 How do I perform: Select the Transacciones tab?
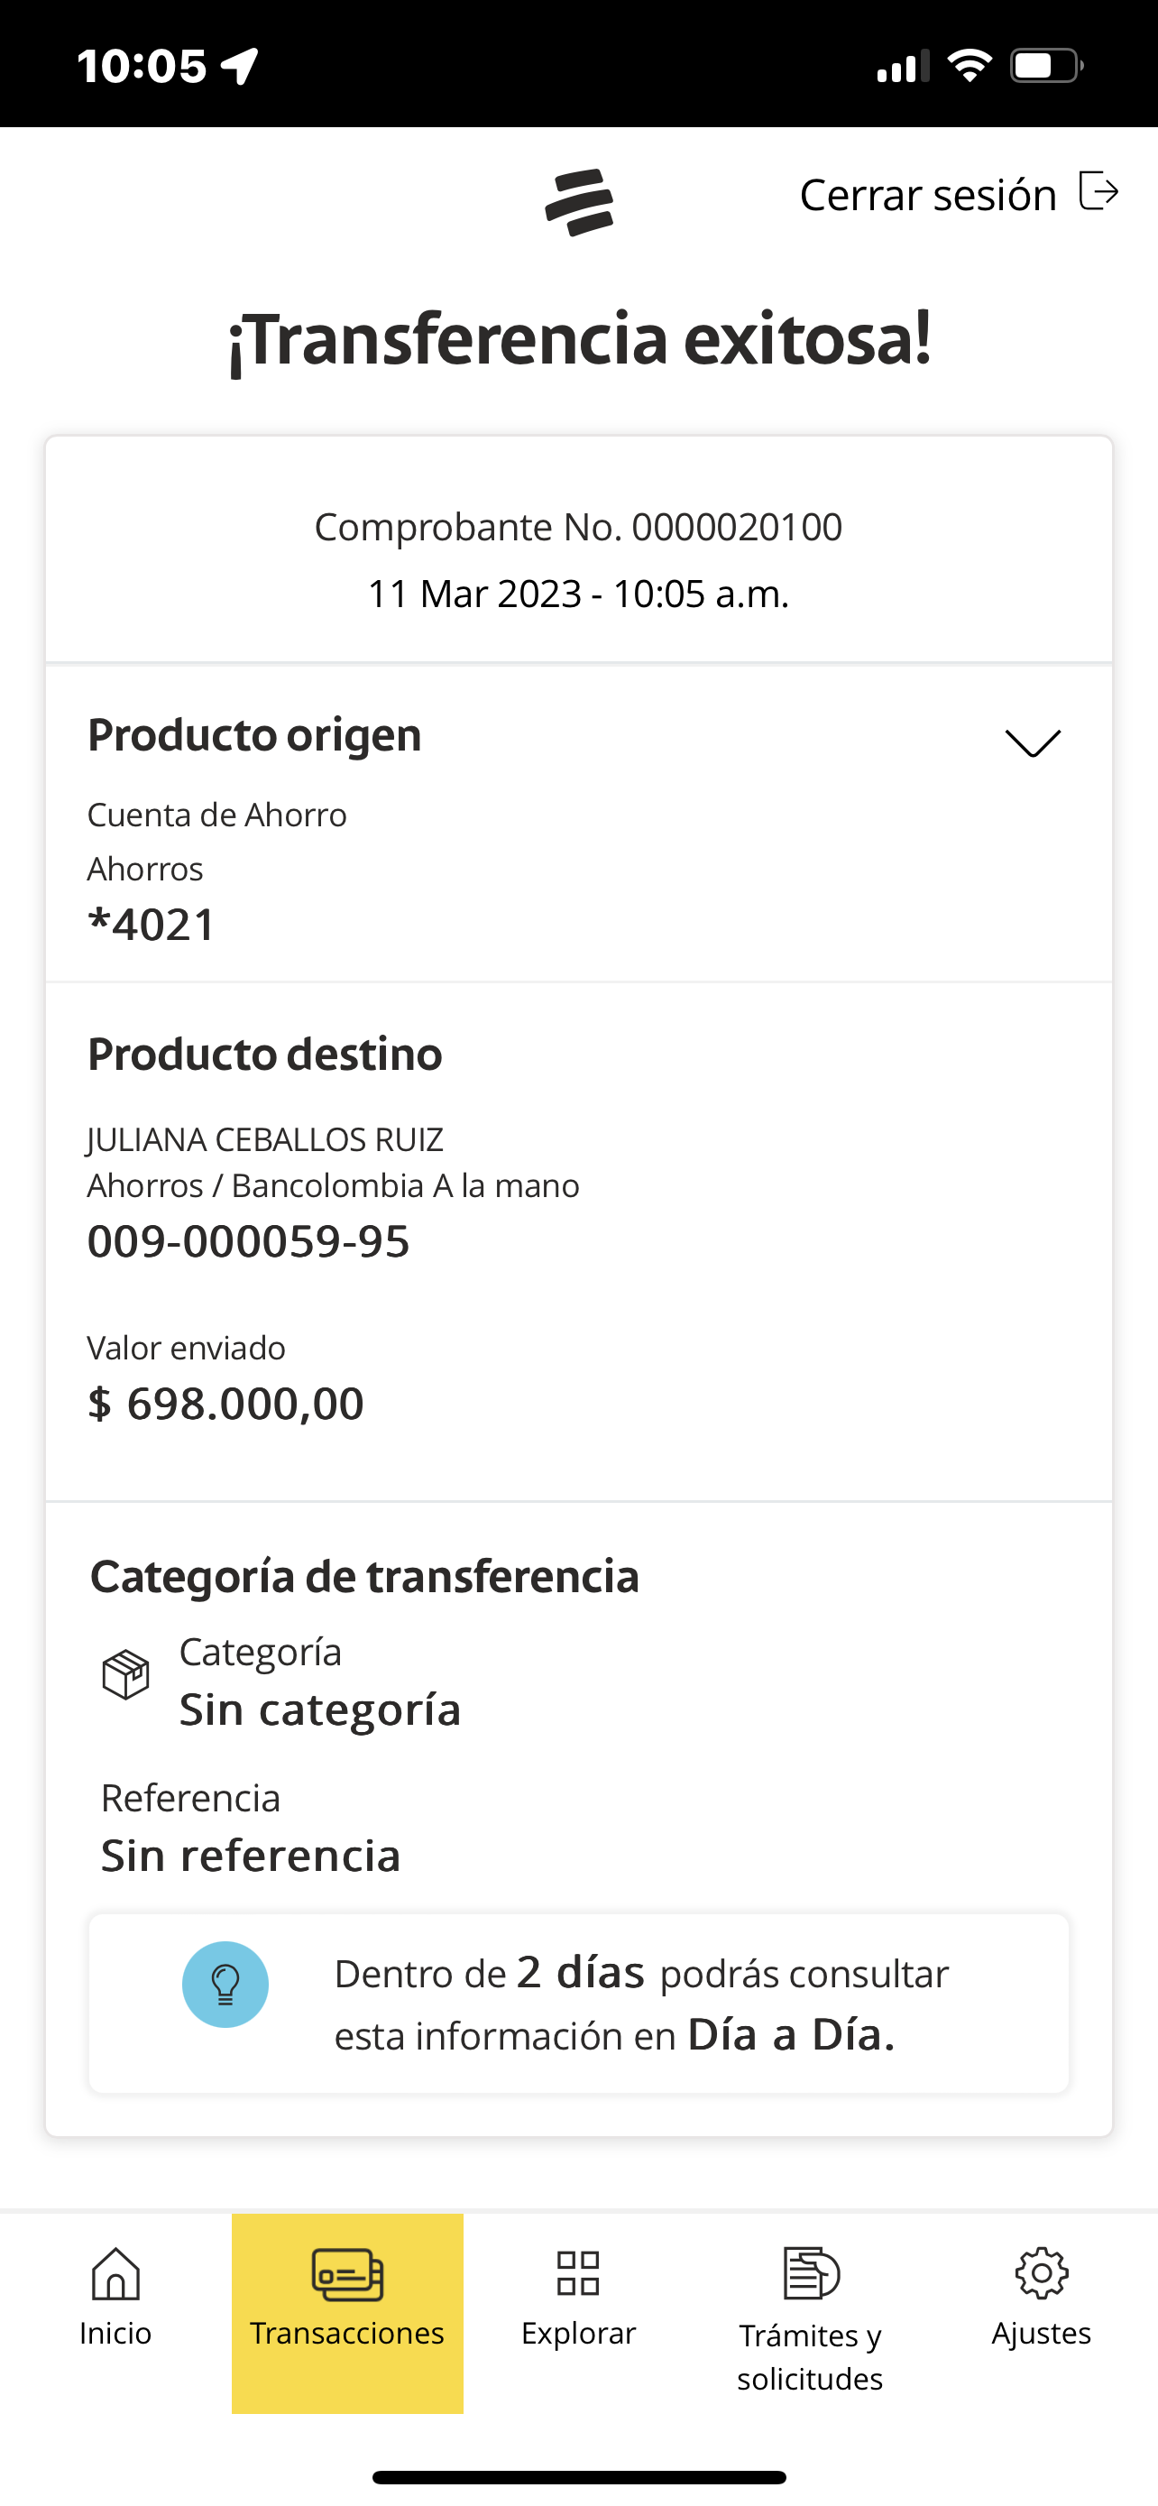point(347,2296)
